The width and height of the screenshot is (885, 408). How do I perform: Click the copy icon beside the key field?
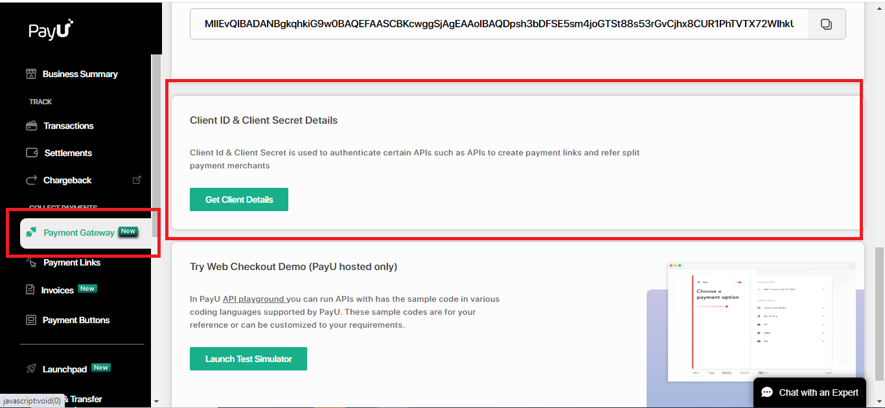click(826, 24)
